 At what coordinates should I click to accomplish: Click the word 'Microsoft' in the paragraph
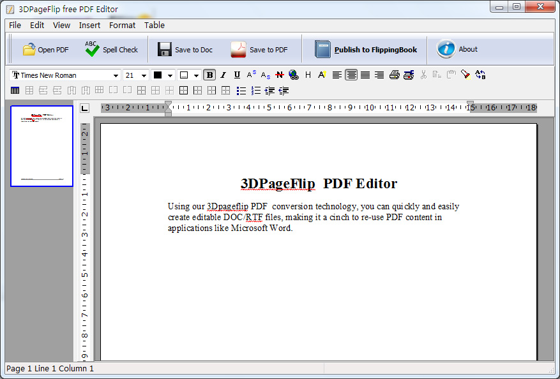[249, 228]
